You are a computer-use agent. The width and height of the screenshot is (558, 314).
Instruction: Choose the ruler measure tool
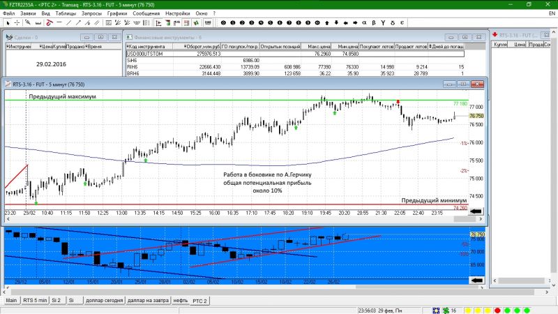click(38, 23)
